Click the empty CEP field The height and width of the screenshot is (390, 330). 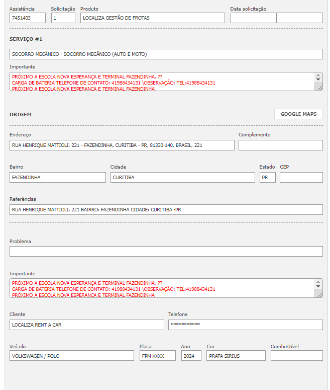coord(301,178)
